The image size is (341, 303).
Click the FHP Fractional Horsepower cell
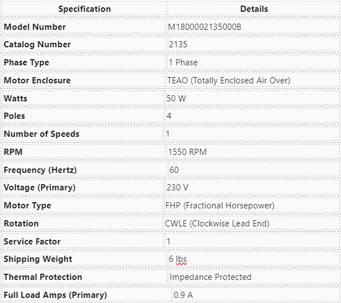[x=220, y=206]
